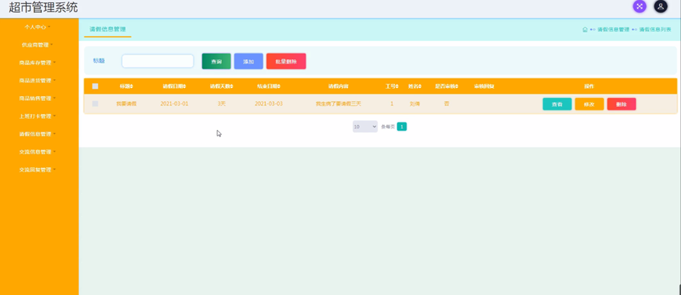Sort the table by 结束日期 column
Viewport: 681px width, 295px height.
click(x=269, y=87)
